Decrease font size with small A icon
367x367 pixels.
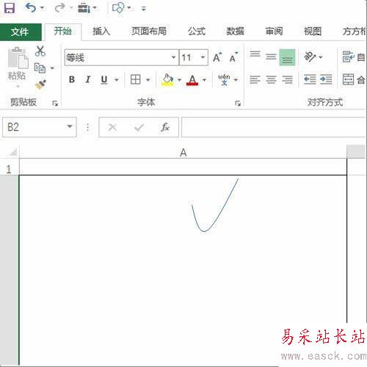(x=233, y=57)
